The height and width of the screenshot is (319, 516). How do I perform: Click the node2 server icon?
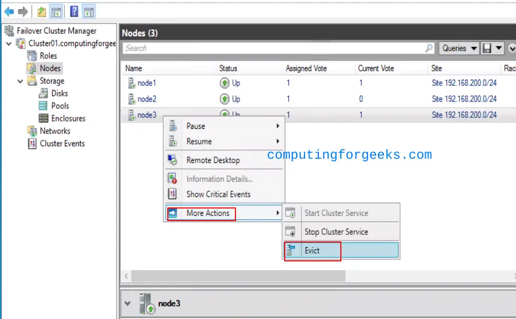pyautogui.click(x=131, y=99)
